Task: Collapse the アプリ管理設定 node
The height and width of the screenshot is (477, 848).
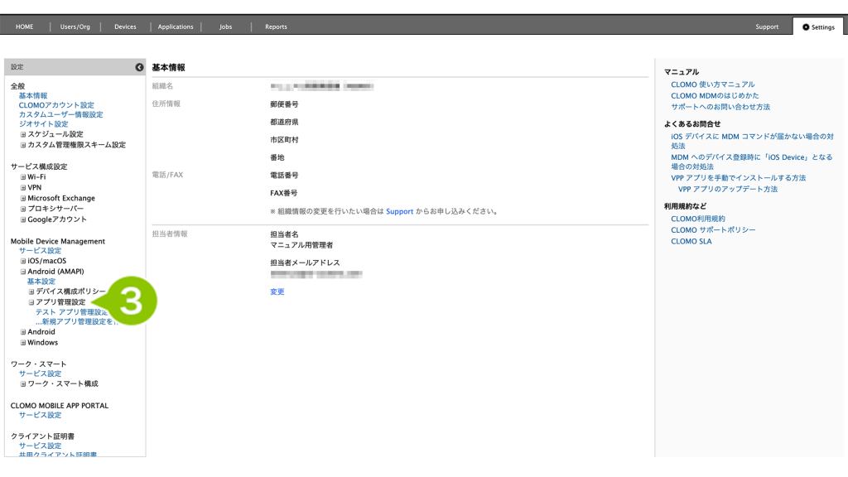Action: [31, 302]
